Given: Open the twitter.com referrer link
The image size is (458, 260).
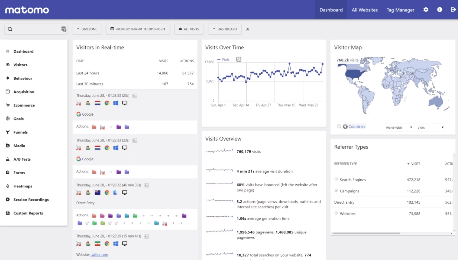Looking at the screenshot, I should click(99, 255).
